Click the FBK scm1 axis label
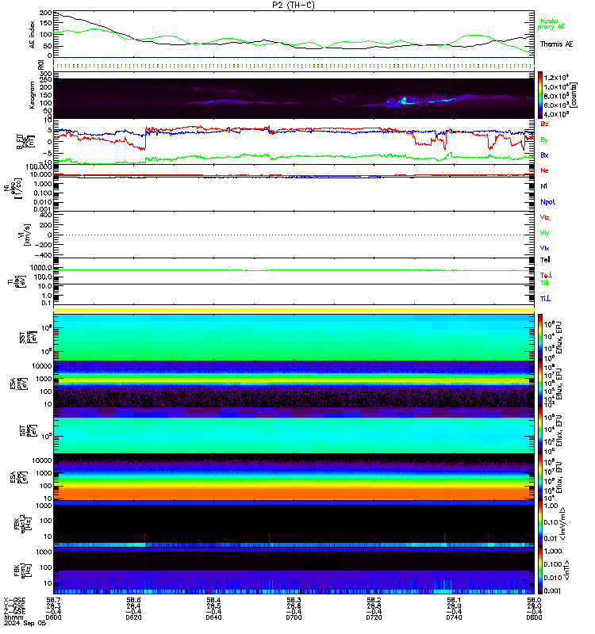Screen dimensions: 595x634 (22, 570)
